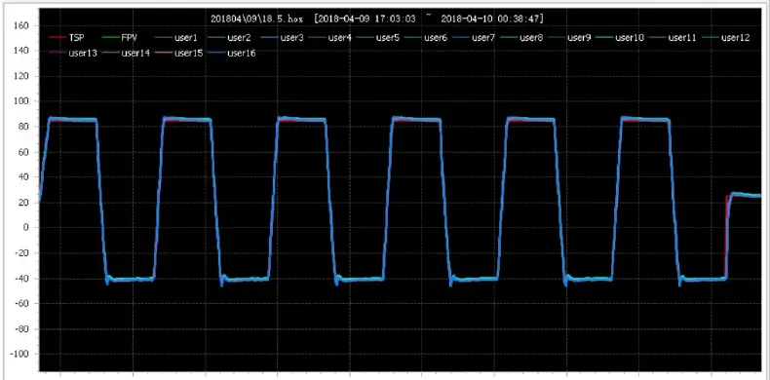The width and height of the screenshot is (770, 380).
Task: Click the TSP legend entry
Action: tap(67, 38)
